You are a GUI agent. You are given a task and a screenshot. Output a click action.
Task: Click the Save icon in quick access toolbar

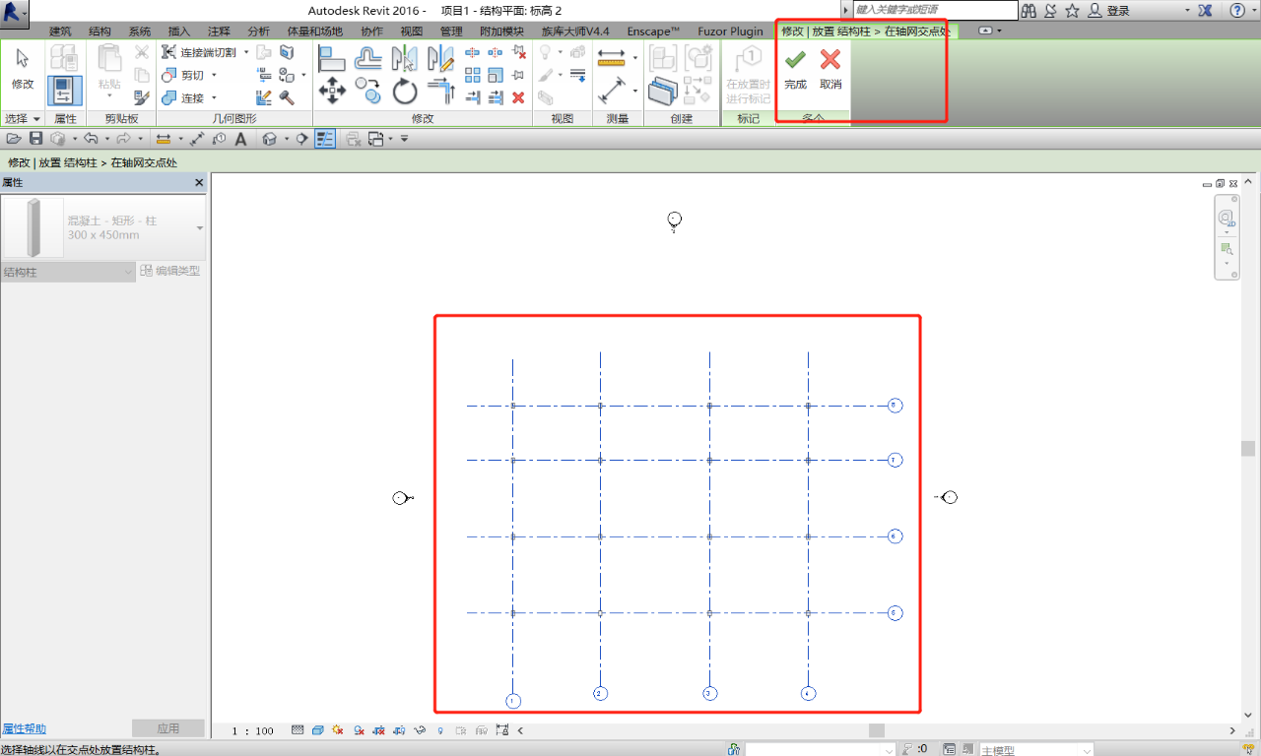point(36,139)
